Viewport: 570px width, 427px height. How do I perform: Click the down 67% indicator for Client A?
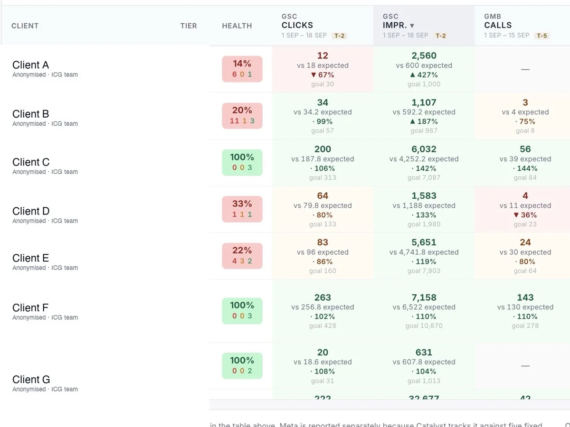(x=323, y=75)
